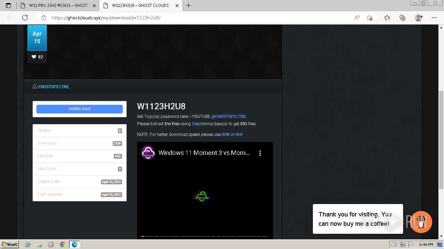Open GHOSTSPECTRE author link

pyautogui.click(x=53, y=87)
